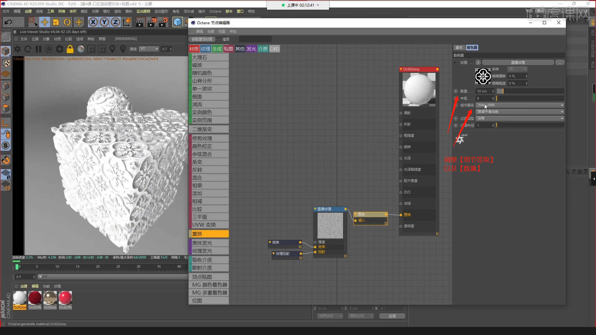Click the 获取激活材质 button
Image resolution: width=596 pixels, height=335 pixels.
[202, 39]
